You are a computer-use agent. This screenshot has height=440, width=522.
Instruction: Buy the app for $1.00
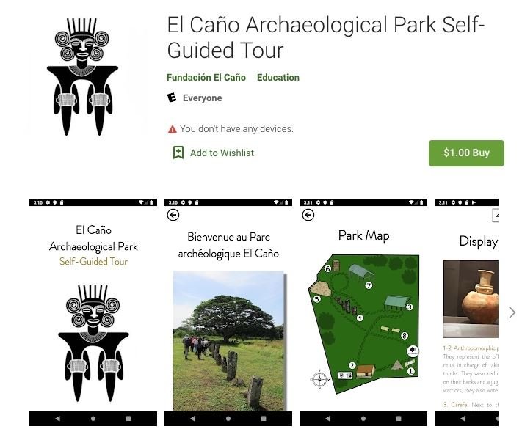(x=466, y=153)
